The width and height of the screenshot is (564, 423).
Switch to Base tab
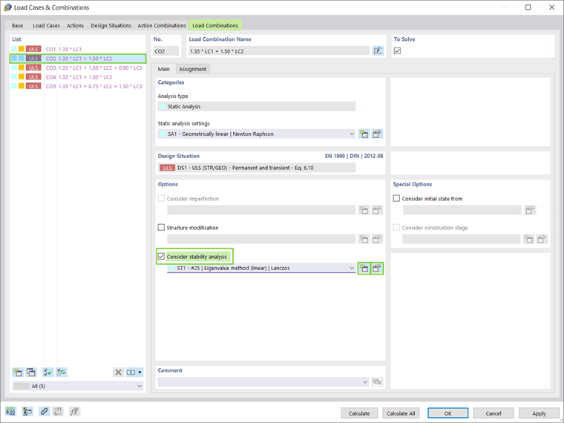pos(17,25)
